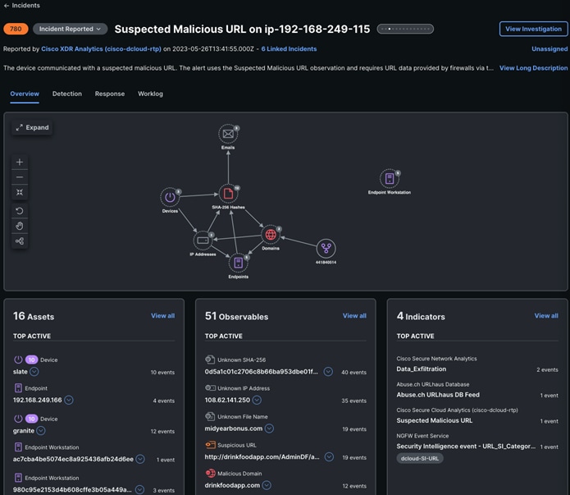Select the Overview tab

pyautogui.click(x=25, y=94)
